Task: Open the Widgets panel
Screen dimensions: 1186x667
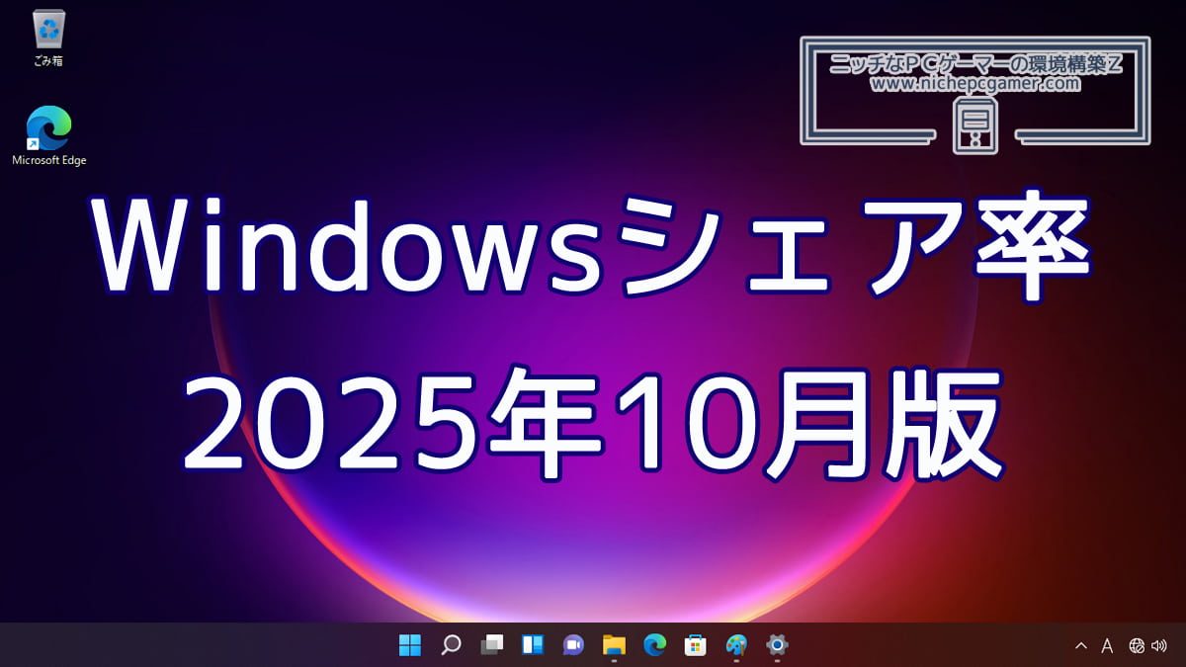Action: (531, 645)
